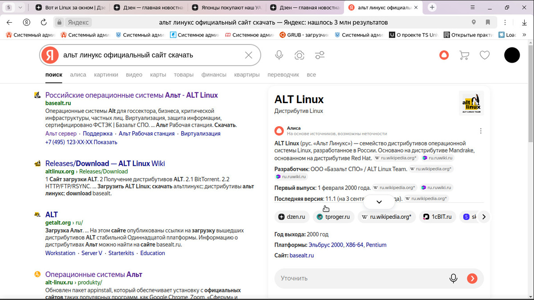Screen dimensions: 534x300
Task: Reload the page with the refresh icon
Action: click(x=44, y=22)
